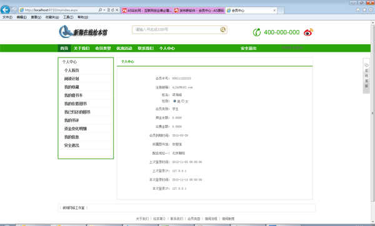Open a new blank browser tab
Image resolution: width=375 pixels, height=226 pixels.
click(281, 10)
